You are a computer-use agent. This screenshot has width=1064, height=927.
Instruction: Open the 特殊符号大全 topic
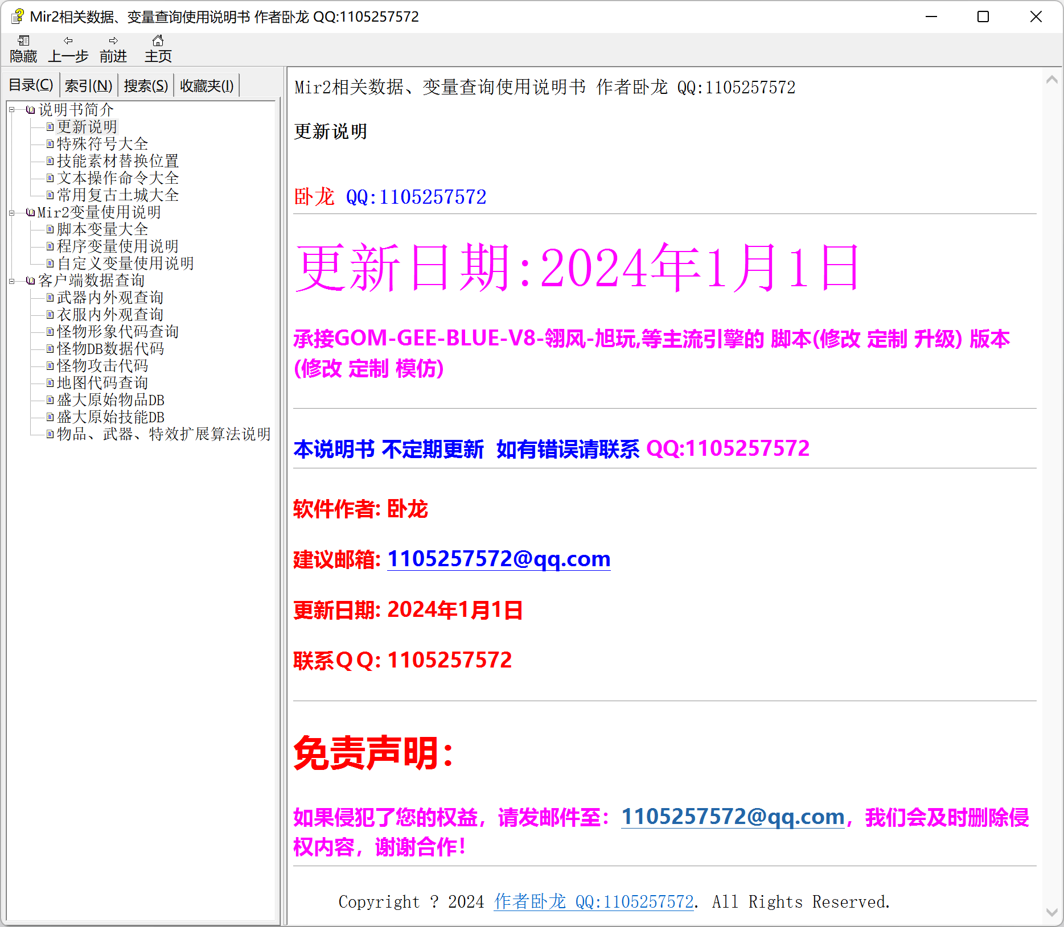click(102, 144)
